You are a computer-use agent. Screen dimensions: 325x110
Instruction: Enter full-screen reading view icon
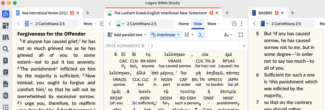241,35
